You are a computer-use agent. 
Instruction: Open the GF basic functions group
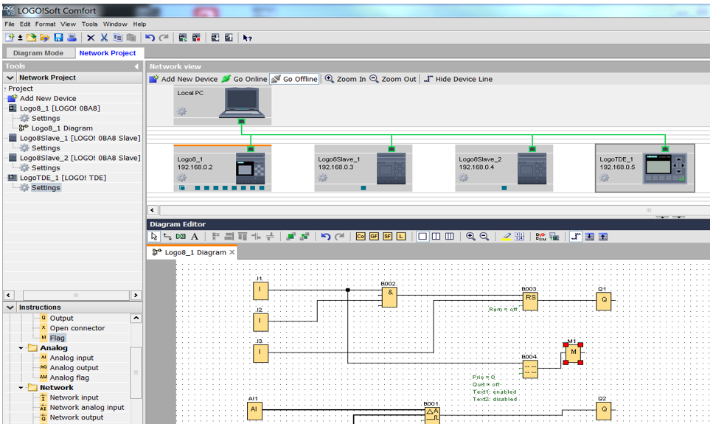tap(375, 236)
